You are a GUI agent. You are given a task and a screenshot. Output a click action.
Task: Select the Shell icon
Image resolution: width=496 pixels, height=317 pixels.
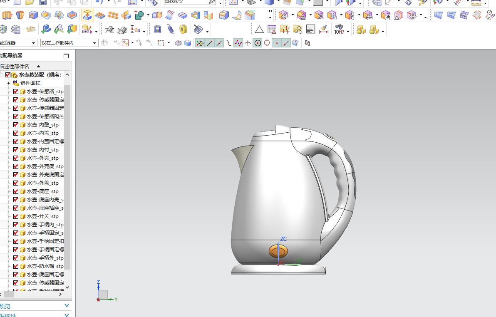pos(196,15)
